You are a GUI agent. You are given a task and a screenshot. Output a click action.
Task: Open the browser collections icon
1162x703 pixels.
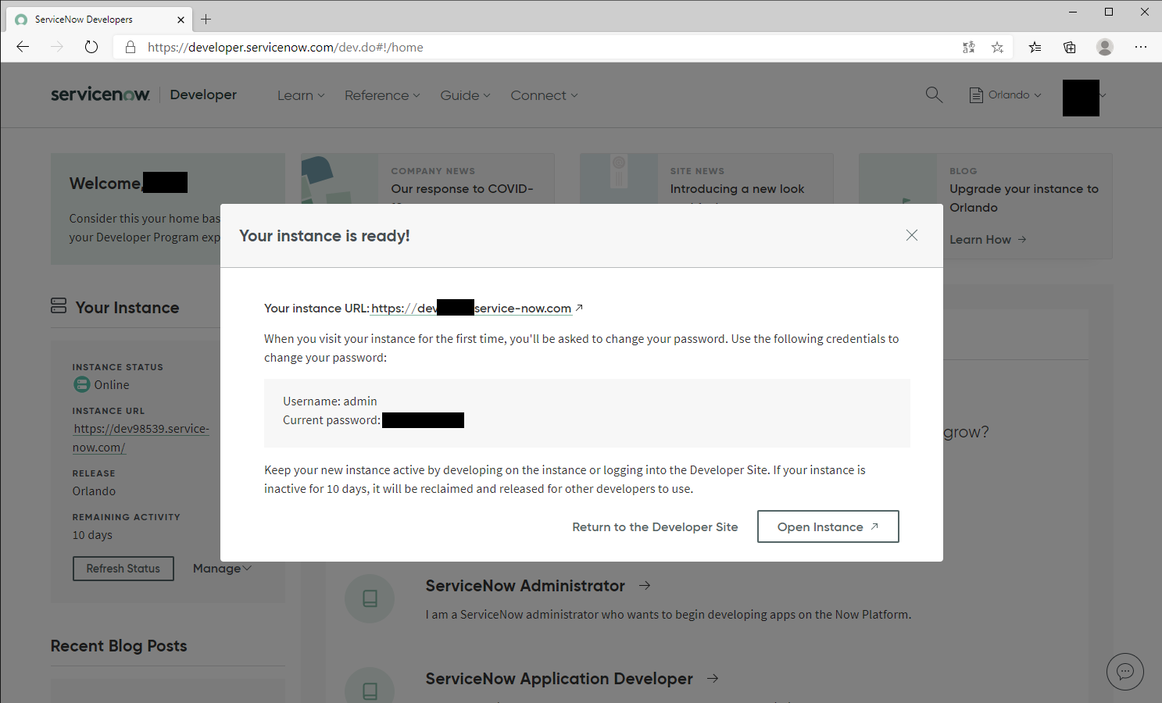1070,47
